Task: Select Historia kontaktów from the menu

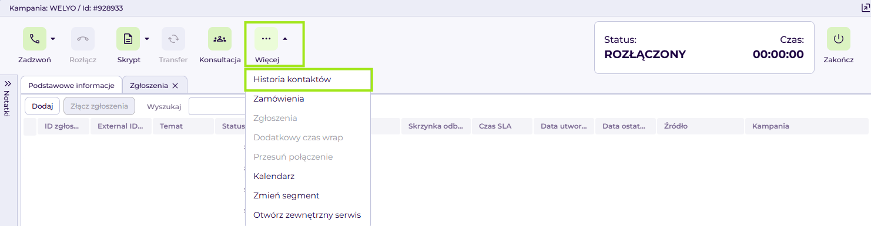Action: 309,79
